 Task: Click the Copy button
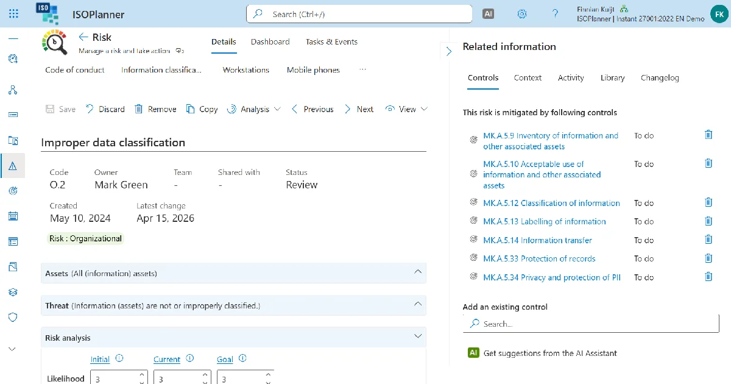click(x=202, y=109)
